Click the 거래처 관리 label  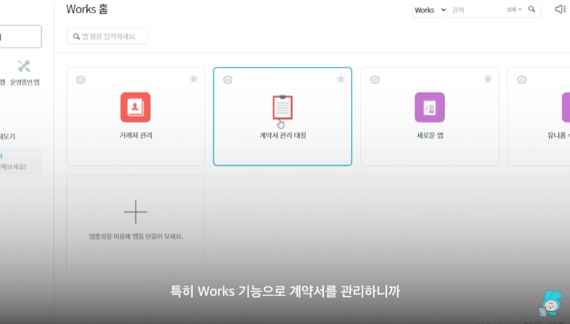pos(136,136)
